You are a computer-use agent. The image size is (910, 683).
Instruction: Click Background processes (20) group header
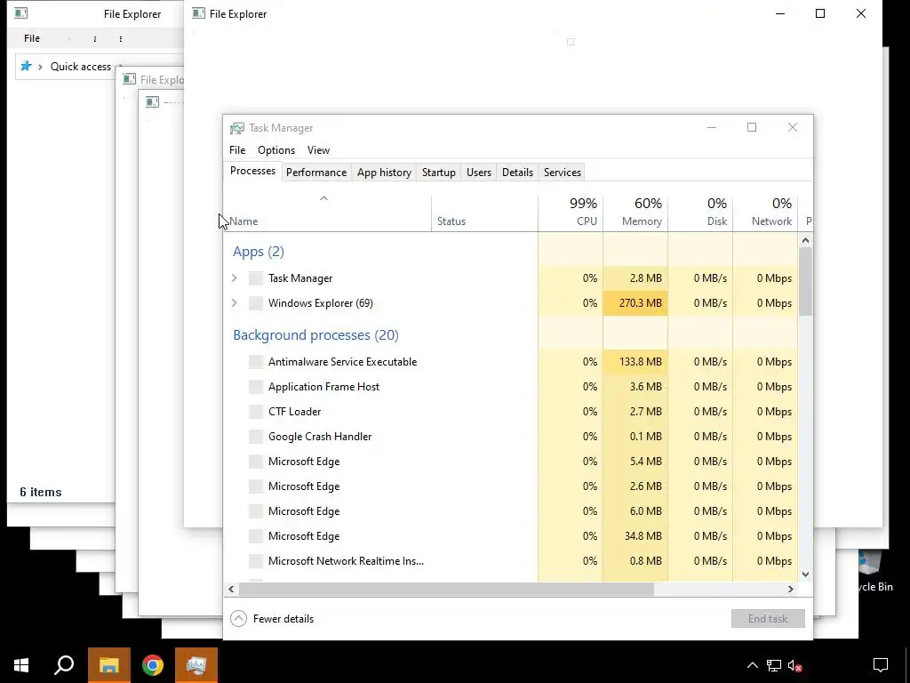pos(315,335)
